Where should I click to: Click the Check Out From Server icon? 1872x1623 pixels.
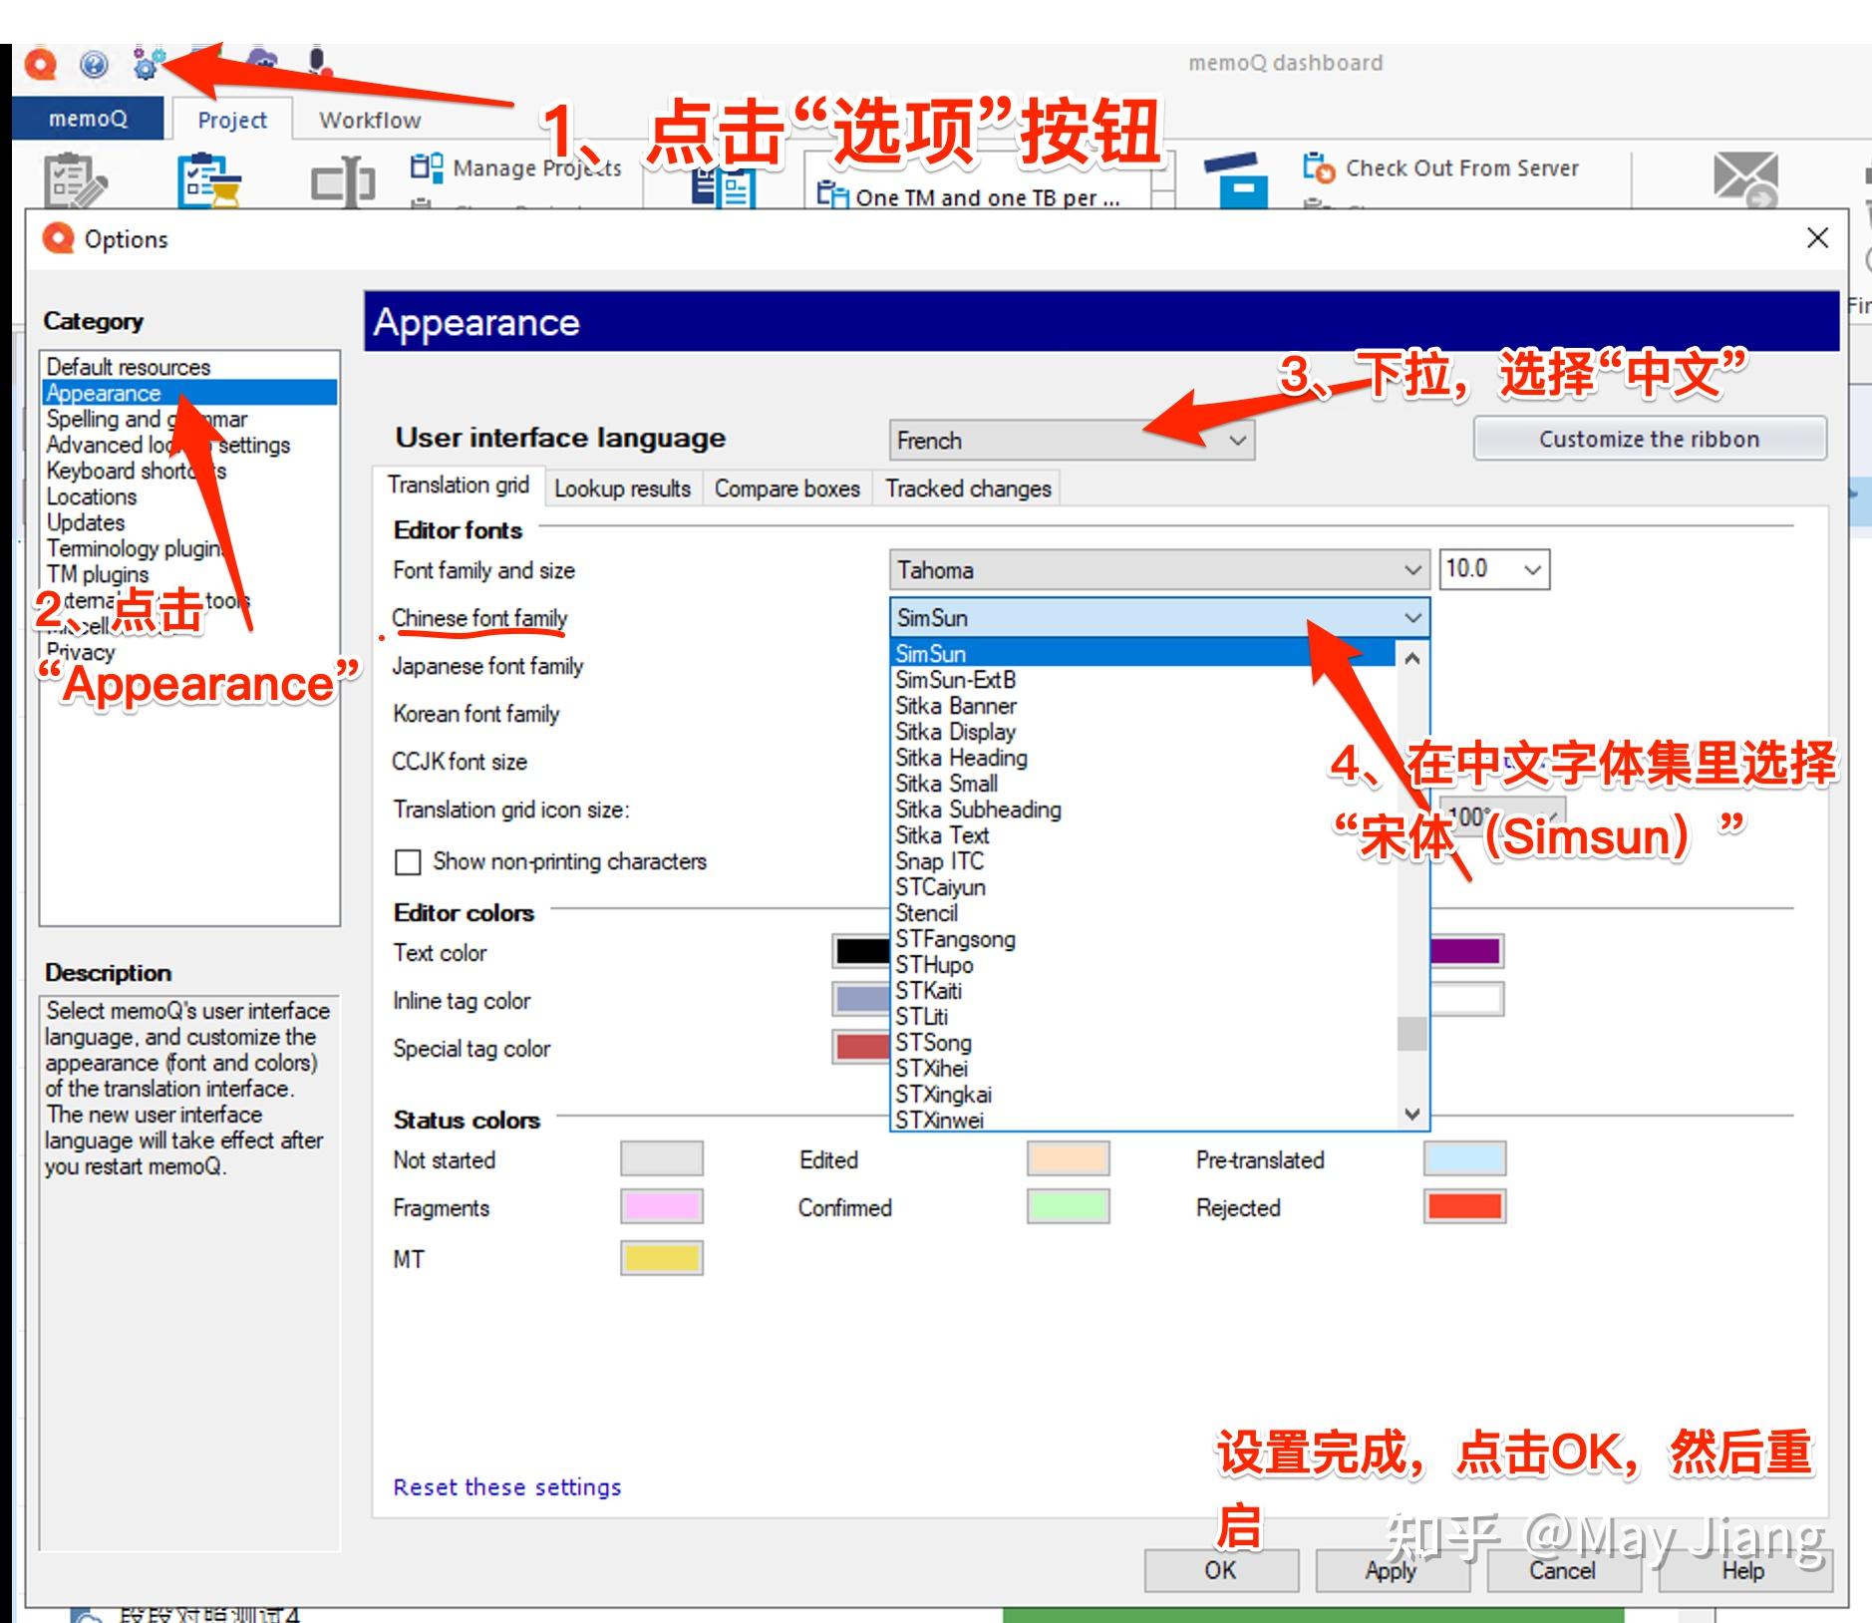click(1319, 167)
